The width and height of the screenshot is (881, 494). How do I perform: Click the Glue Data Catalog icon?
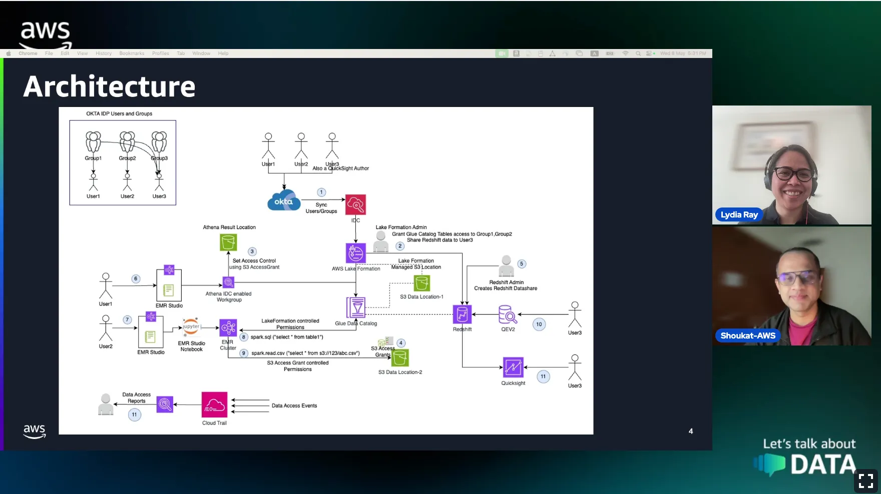[356, 307]
